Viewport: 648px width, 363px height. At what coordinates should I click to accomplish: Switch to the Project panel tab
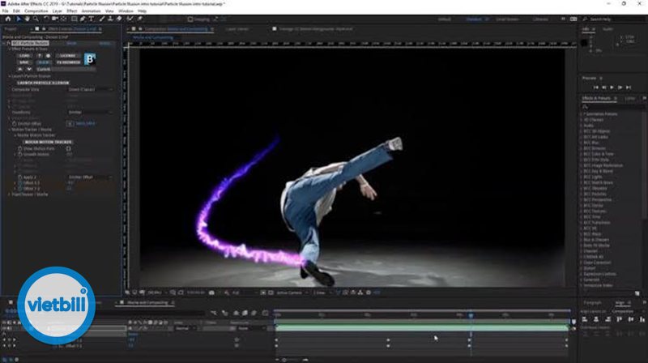point(11,29)
